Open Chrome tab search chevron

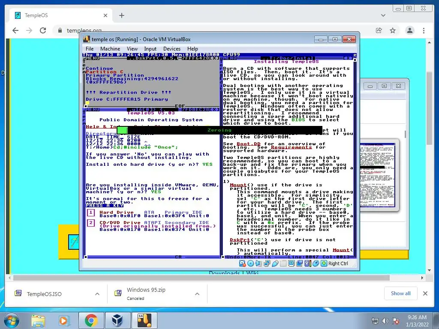pyautogui.click(x=383, y=15)
